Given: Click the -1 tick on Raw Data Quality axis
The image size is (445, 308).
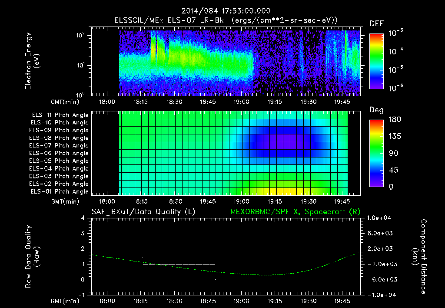Looking at the screenshot, I should point(81,295).
